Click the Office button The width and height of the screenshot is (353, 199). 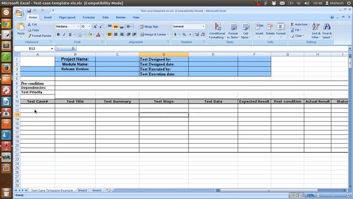click(x=19, y=13)
